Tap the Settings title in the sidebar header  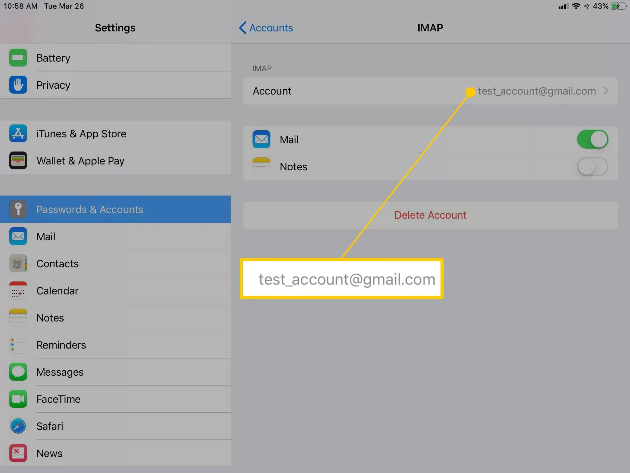(115, 28)
